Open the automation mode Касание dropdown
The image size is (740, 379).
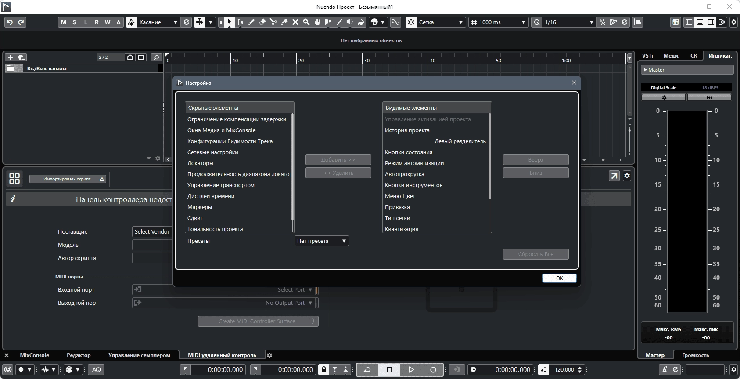[158, 22]
